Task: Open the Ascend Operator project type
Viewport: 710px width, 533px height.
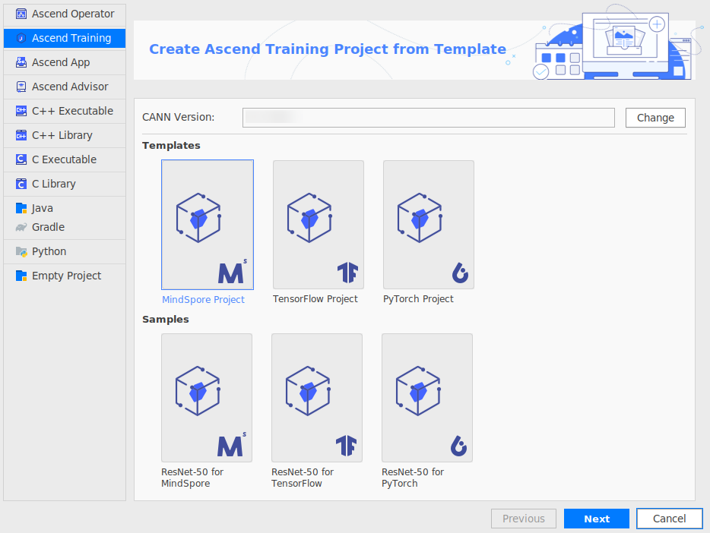Action: click(x=65, y=14)
